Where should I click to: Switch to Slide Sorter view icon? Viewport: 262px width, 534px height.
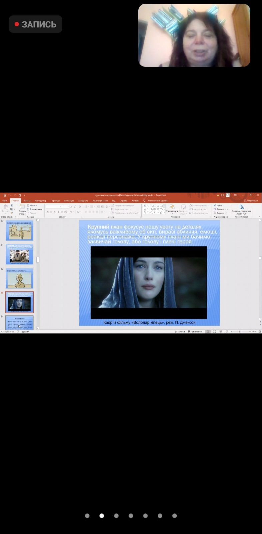tap(214, 331)
